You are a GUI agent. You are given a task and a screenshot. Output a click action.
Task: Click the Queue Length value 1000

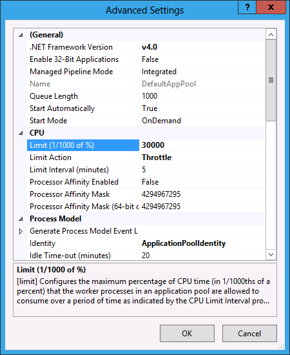(x=150, y=96)
